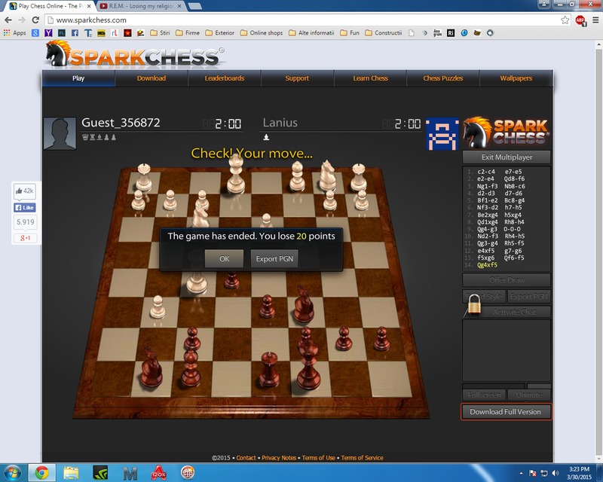This screenshot has width=603, height=482.
Task: Open the Adblock Plus extension icon
Action: 580,20
